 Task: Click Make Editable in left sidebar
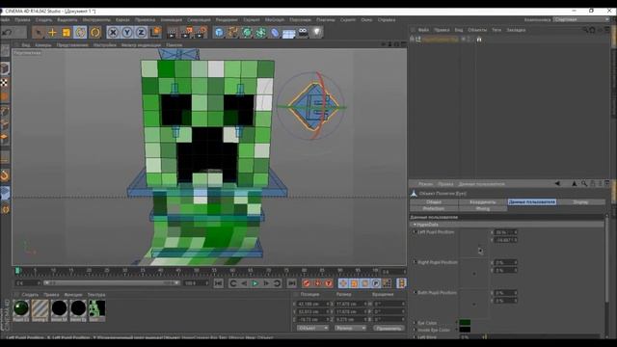pyautogui.click(x=5, y=50)
